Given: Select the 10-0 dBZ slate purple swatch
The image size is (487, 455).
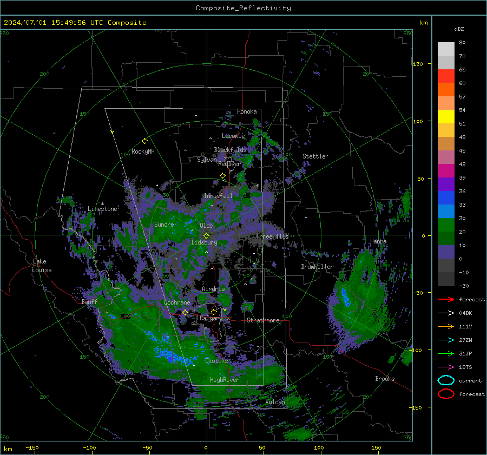Looking at the screenshot, I should (x=446, y=252).
